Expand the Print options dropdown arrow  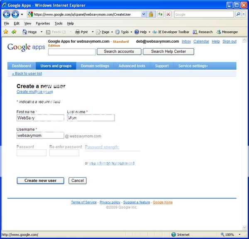pos(93,32)
